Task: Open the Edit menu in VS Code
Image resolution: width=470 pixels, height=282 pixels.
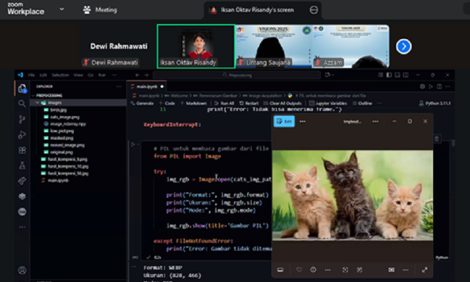Action: [x=43, y=75]
